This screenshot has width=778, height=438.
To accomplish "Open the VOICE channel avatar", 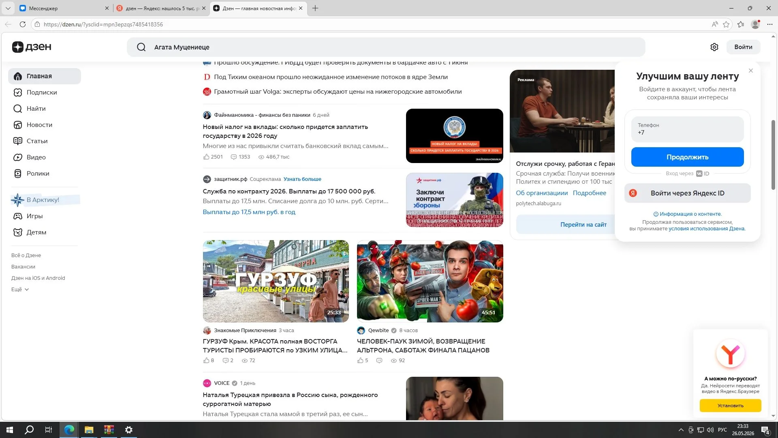I will (207, 383).
